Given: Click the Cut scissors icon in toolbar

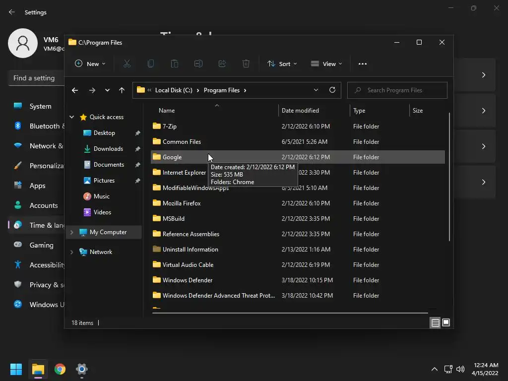Looking at the screenshot, I should click(127, 64).
